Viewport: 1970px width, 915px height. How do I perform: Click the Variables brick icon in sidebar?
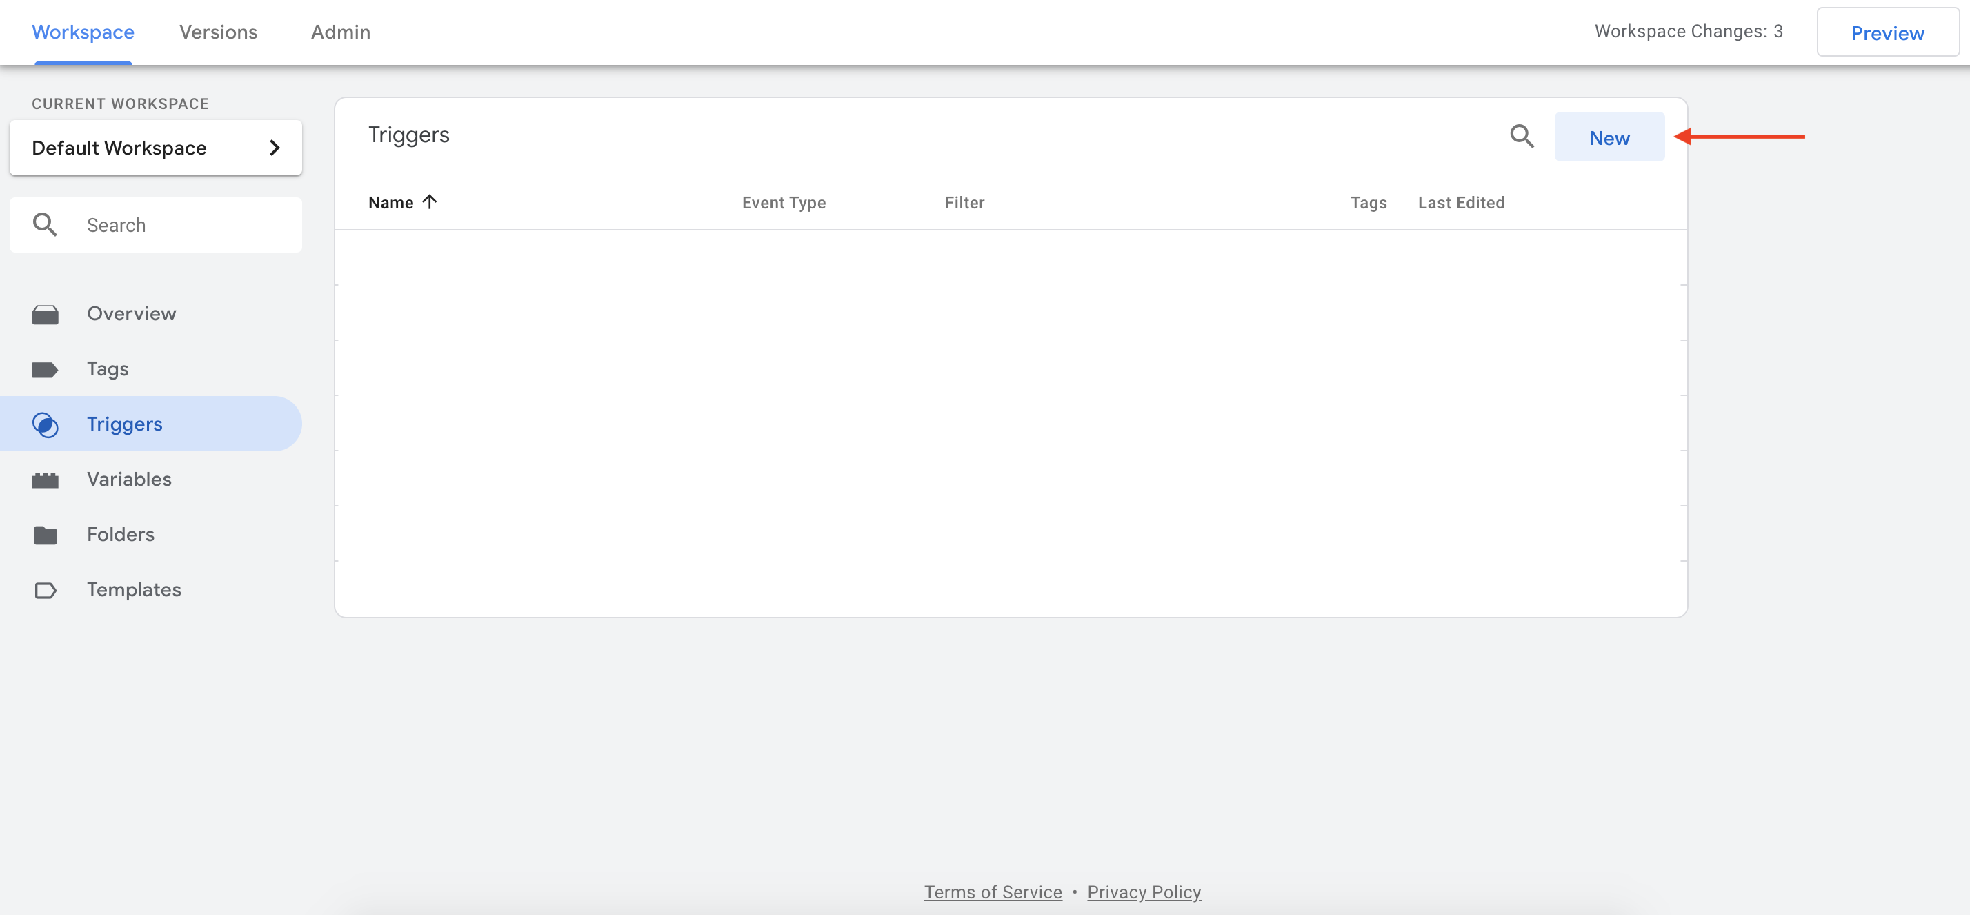[x=45, y=480]
